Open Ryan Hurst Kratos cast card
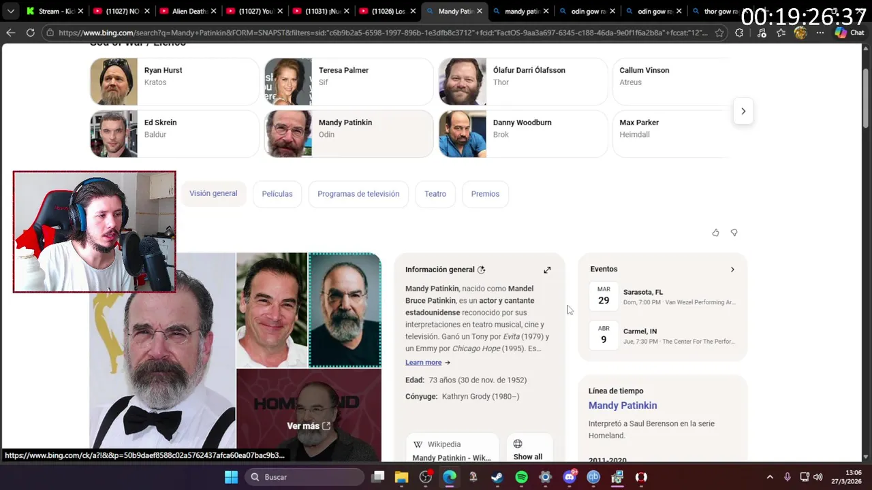This screenshot has width=872, height=490. pos(174,82)
